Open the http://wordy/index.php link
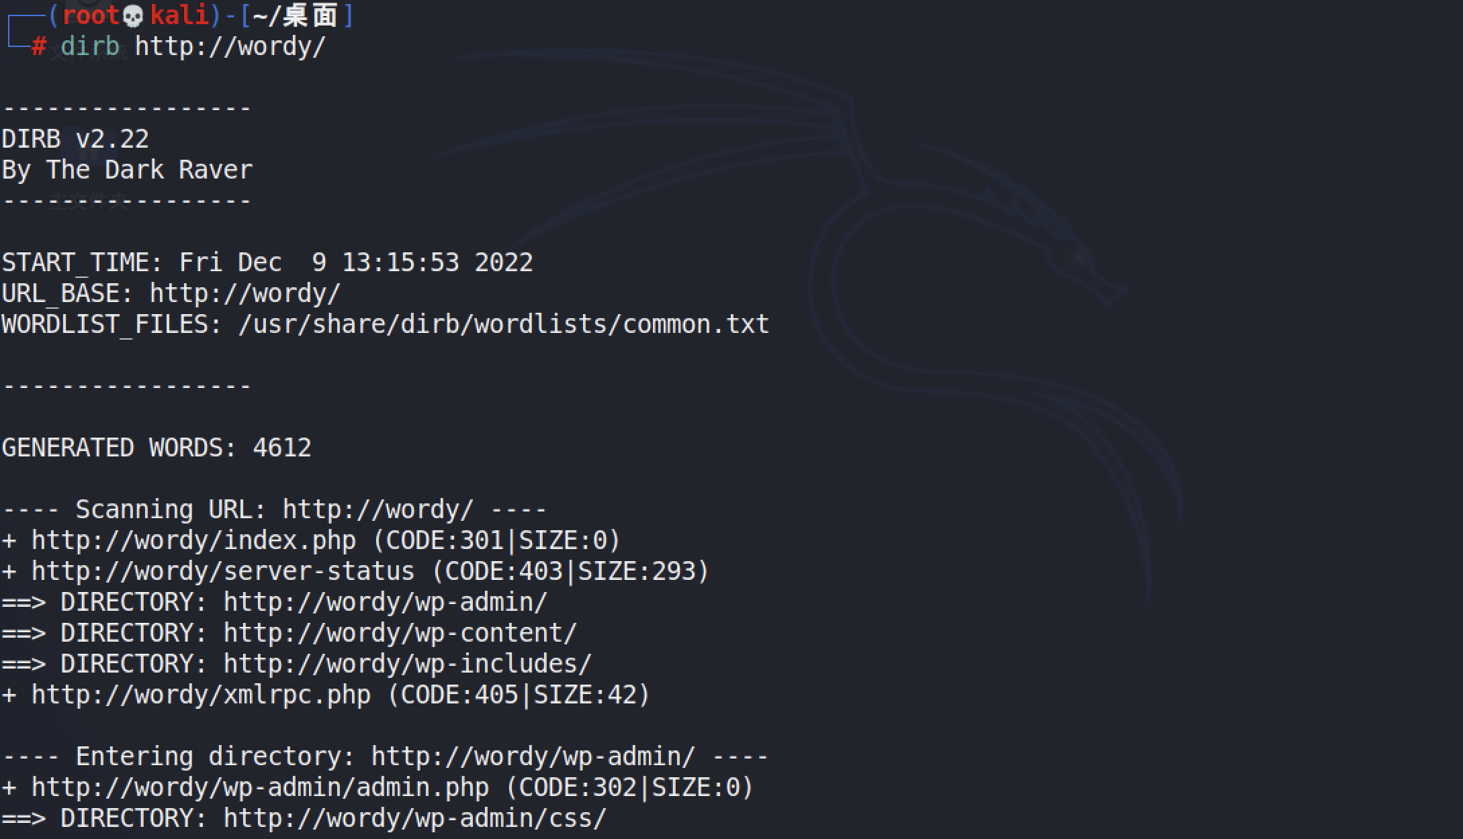The height and width of the screenshot is (839, 1463). (x=193, y=540)
